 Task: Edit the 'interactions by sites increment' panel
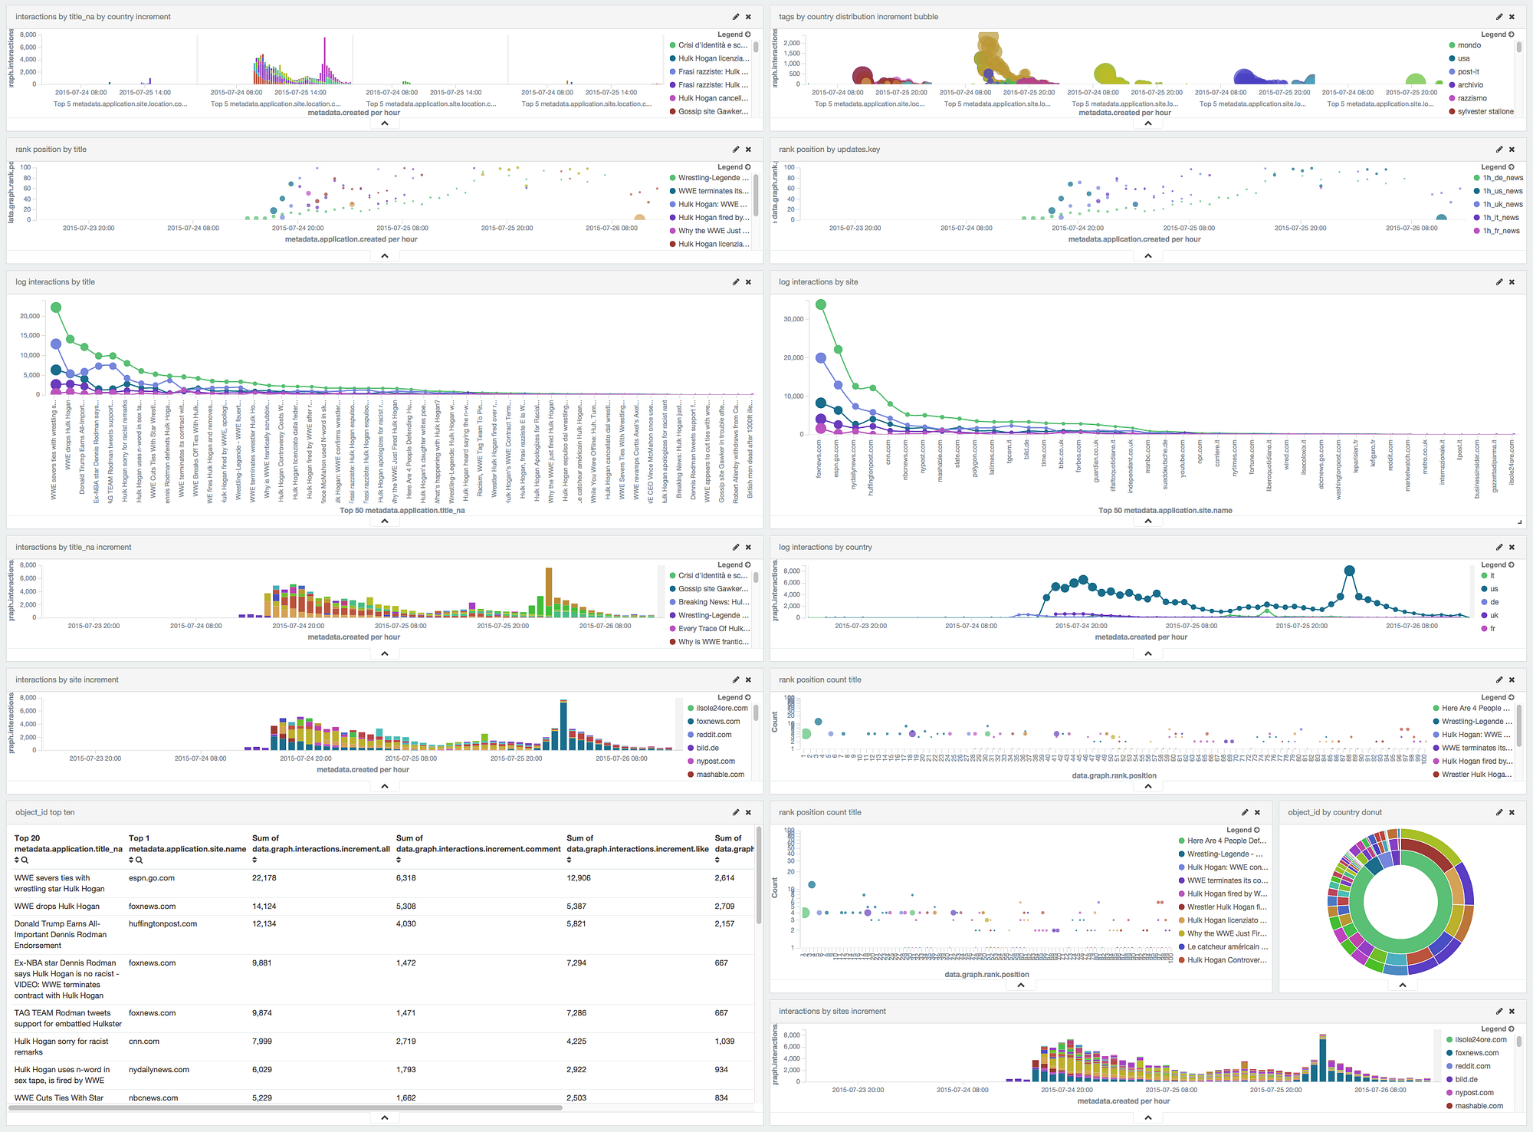coord(1499,1012)
